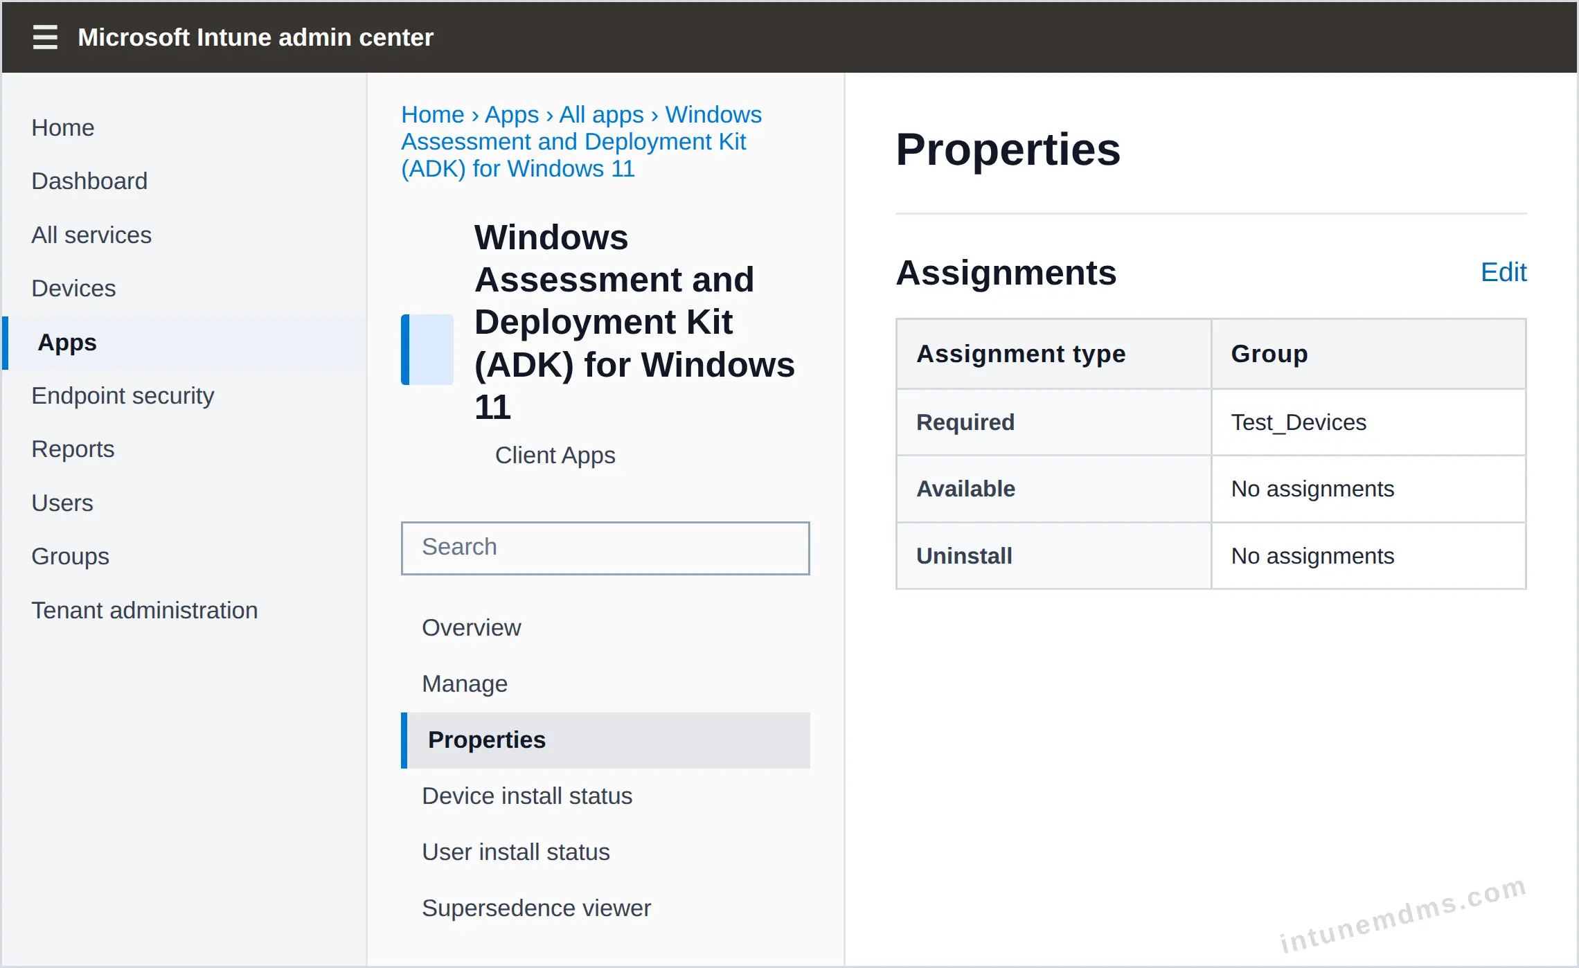Select the Properties blade item

pos(605,740)
